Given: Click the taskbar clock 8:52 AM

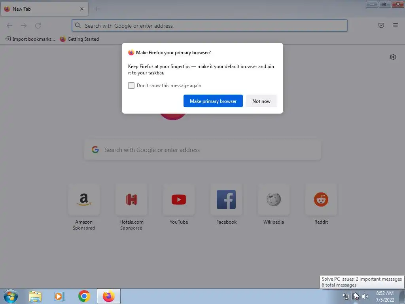Looking at the screenshot, I should tap(385, 293).
